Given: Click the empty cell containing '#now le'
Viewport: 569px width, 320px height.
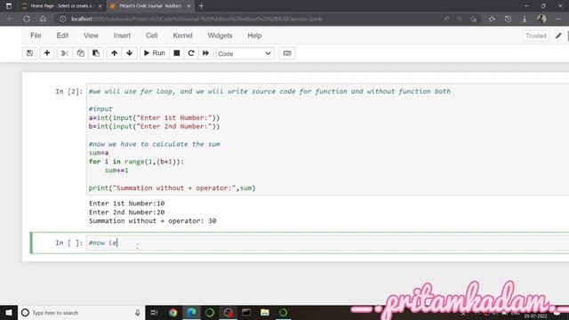Looking at the screenshot, I should 328,243.
